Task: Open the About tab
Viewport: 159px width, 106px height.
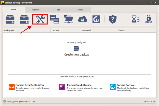Action: [x=80, y=10]
